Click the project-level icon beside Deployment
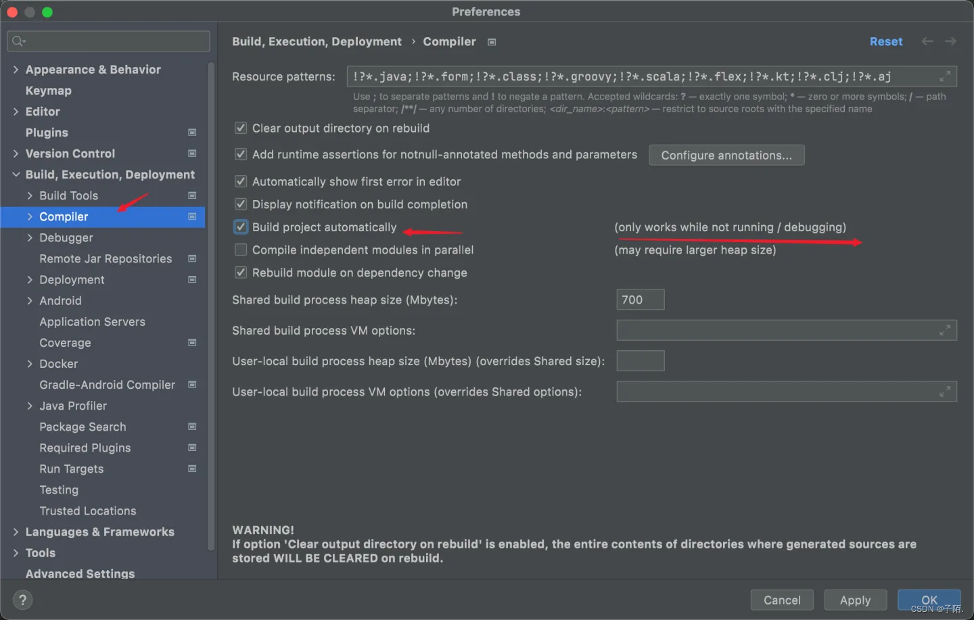 [192, 279]
